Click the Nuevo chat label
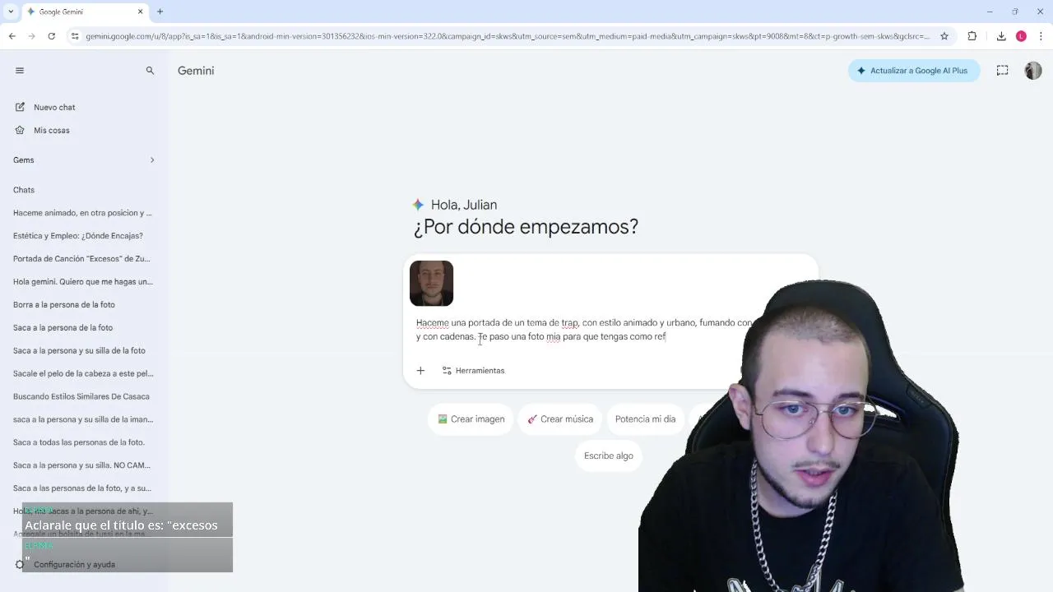 pyautogui.click(x=54, y=108)
